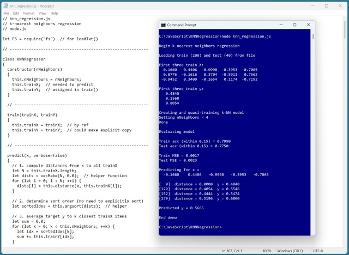This screenshot has width=349, height=255.
Task: Click the '// knn_regression.js' comment line
Action: click(x=27, y=19)
